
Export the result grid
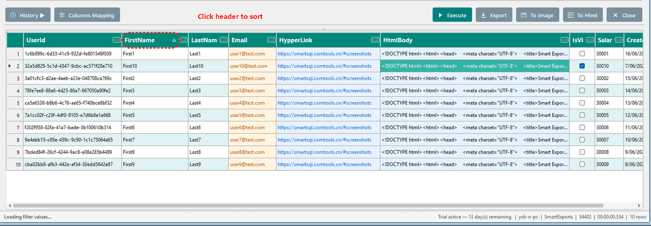[494, 15]
